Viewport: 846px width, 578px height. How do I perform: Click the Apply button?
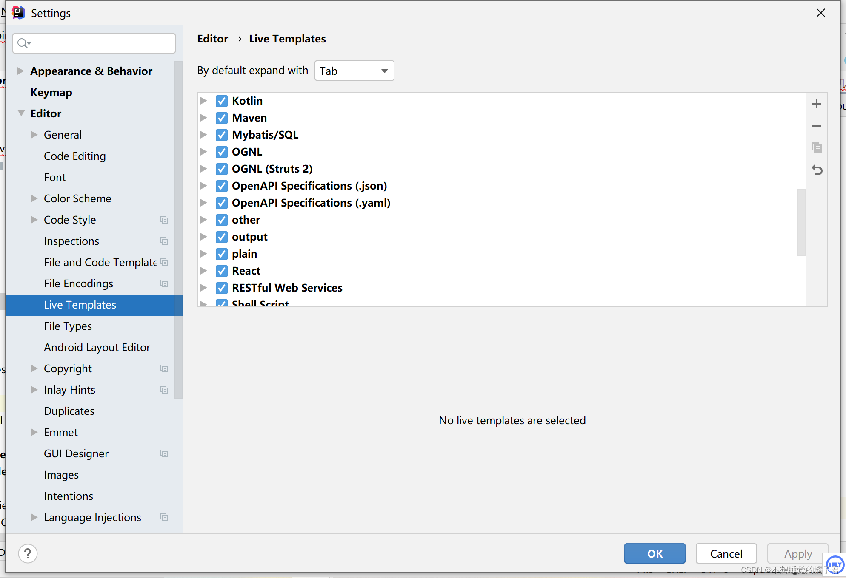click(x=797, y=553)
